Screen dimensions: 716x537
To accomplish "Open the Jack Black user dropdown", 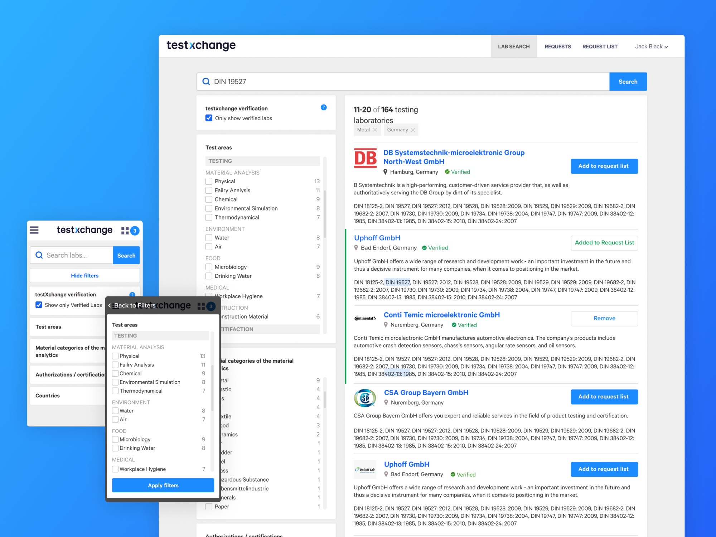I will [651, 47].
